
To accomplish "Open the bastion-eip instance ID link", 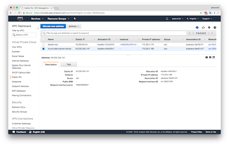I will tap(129, 44).
